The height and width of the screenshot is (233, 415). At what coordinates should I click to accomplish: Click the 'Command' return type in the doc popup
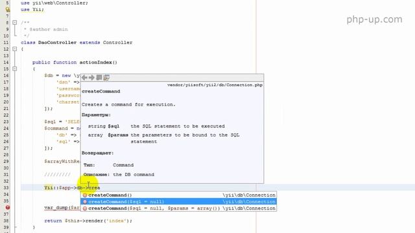(x=123, y=165)
